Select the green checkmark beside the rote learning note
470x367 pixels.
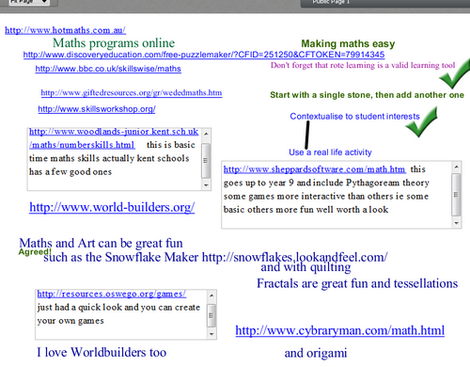tap(455, 74)
